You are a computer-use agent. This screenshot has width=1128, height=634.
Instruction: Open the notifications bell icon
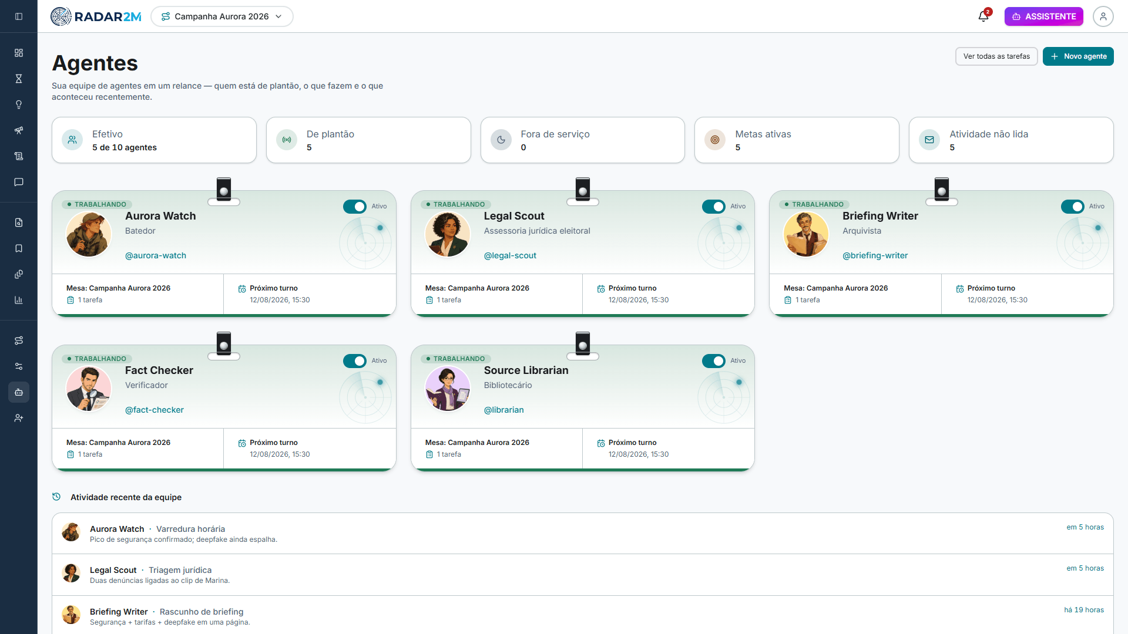coord(983,16)
